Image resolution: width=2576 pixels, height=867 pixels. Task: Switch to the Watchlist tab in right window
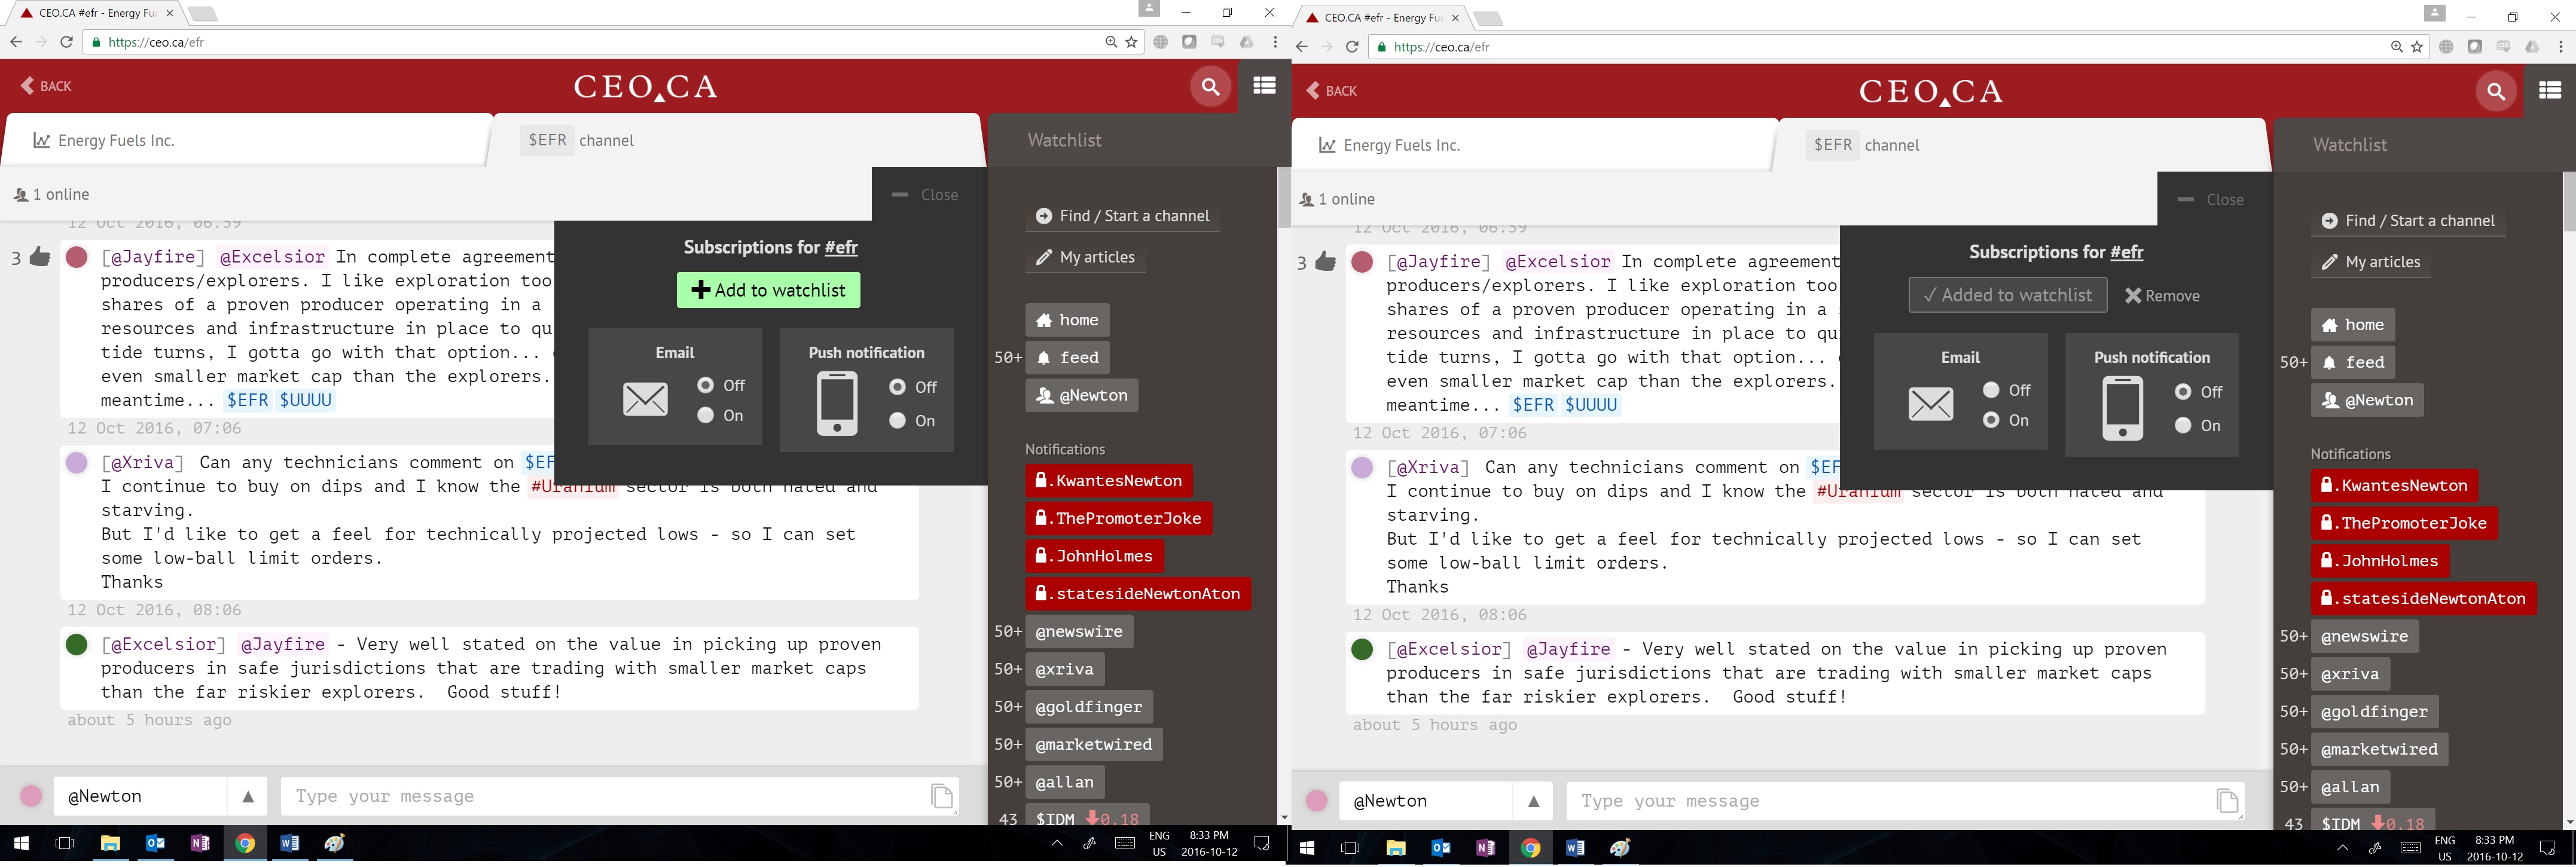point(2350,145)
